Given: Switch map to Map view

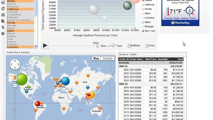Looking at the screenshot, I should tap(96, 58).
